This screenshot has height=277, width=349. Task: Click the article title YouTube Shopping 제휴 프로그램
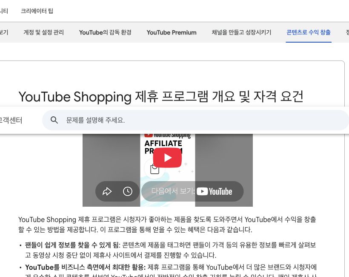(x=161, y=96)
